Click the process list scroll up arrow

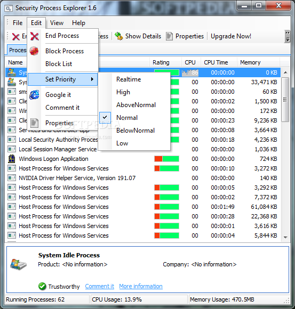285,72
